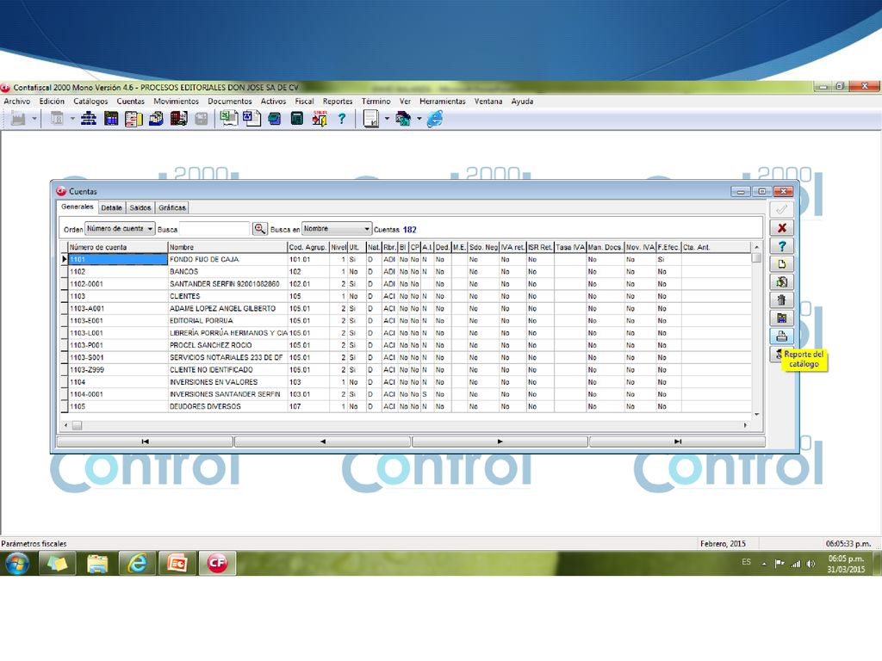Open Internet Explorer from the Windows taskbar
Screen dimensions: 882x661
(137, 563)
